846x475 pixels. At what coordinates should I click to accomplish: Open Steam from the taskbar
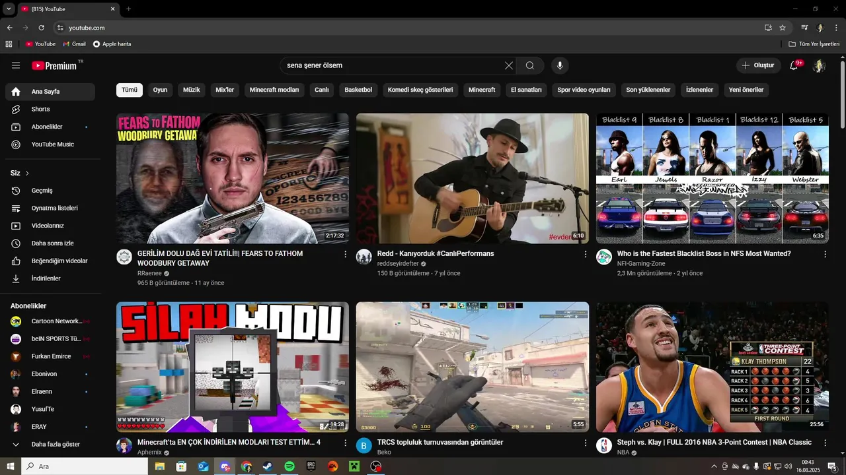268,466
